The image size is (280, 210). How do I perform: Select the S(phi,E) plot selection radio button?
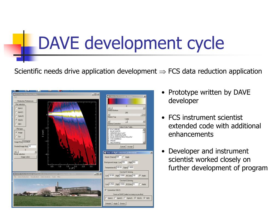tap(16, 116)
